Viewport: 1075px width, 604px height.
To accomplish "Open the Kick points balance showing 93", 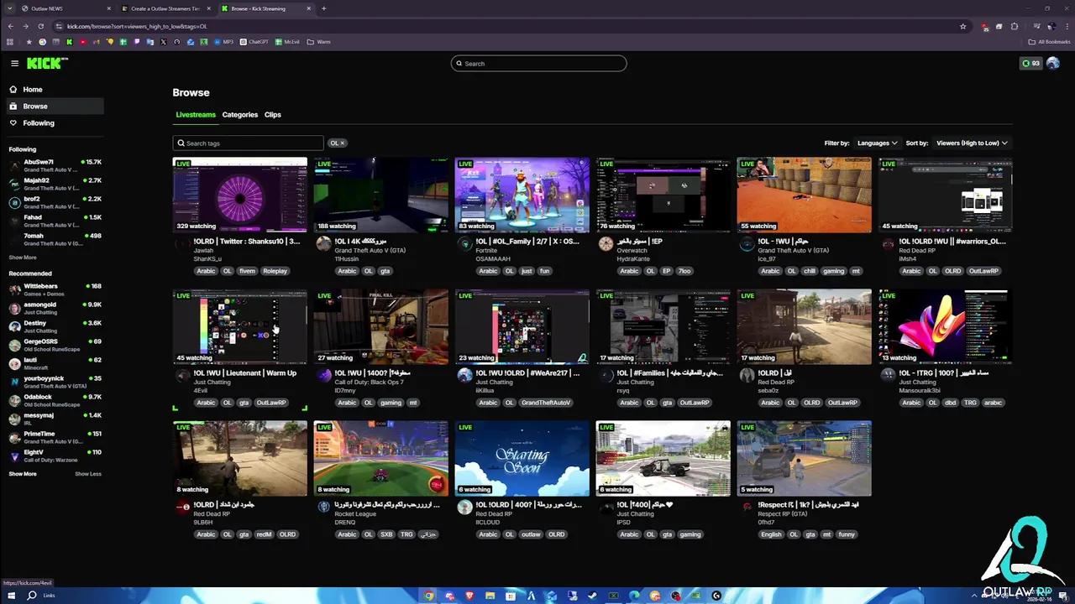I will pos(1030,63).
